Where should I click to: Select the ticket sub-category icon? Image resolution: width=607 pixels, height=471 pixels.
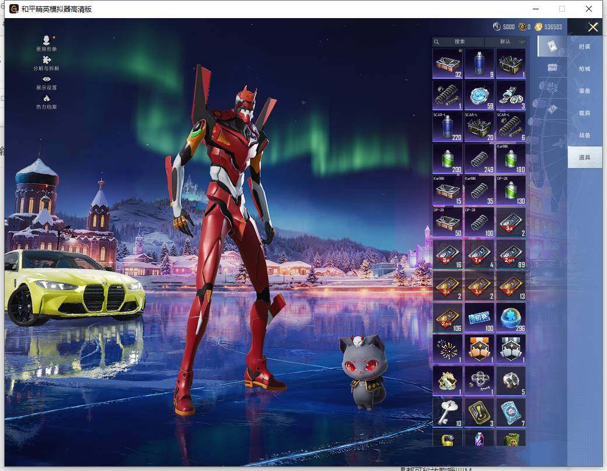tap(552, 109)
